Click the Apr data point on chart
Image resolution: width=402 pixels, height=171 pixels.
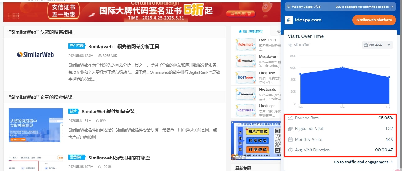pos(389,77)
